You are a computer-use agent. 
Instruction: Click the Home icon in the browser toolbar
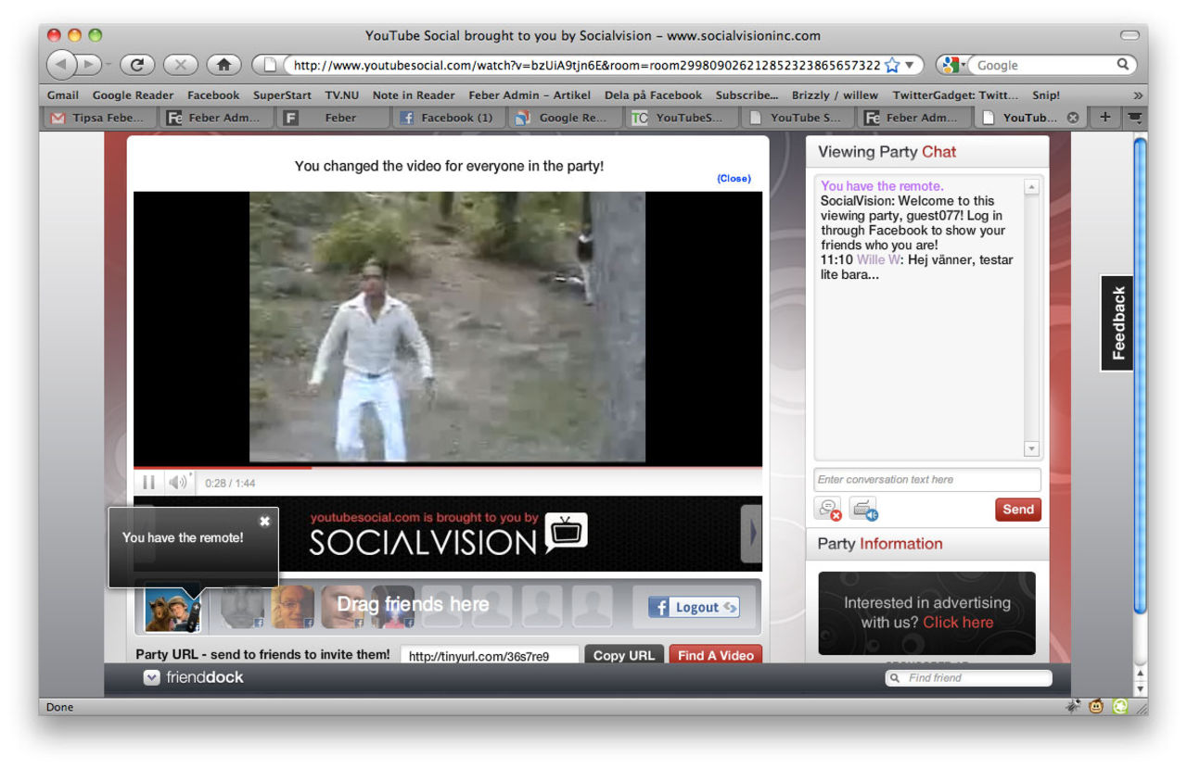(223, 65)
